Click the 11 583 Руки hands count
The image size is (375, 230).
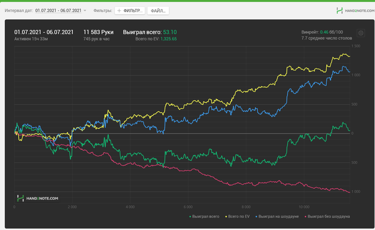pos(98,32)
